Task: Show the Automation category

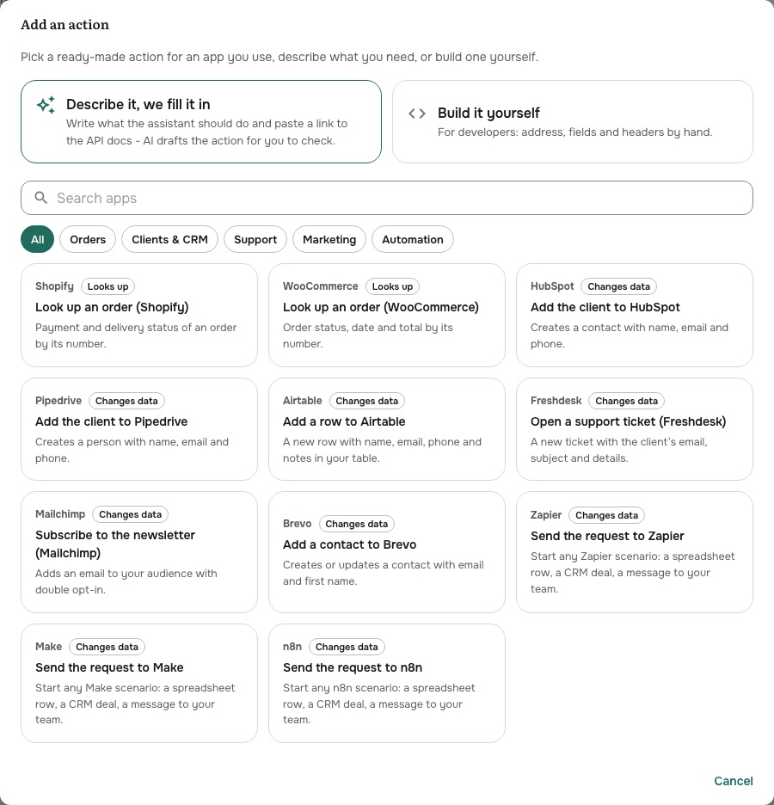Action: point(413,239)
